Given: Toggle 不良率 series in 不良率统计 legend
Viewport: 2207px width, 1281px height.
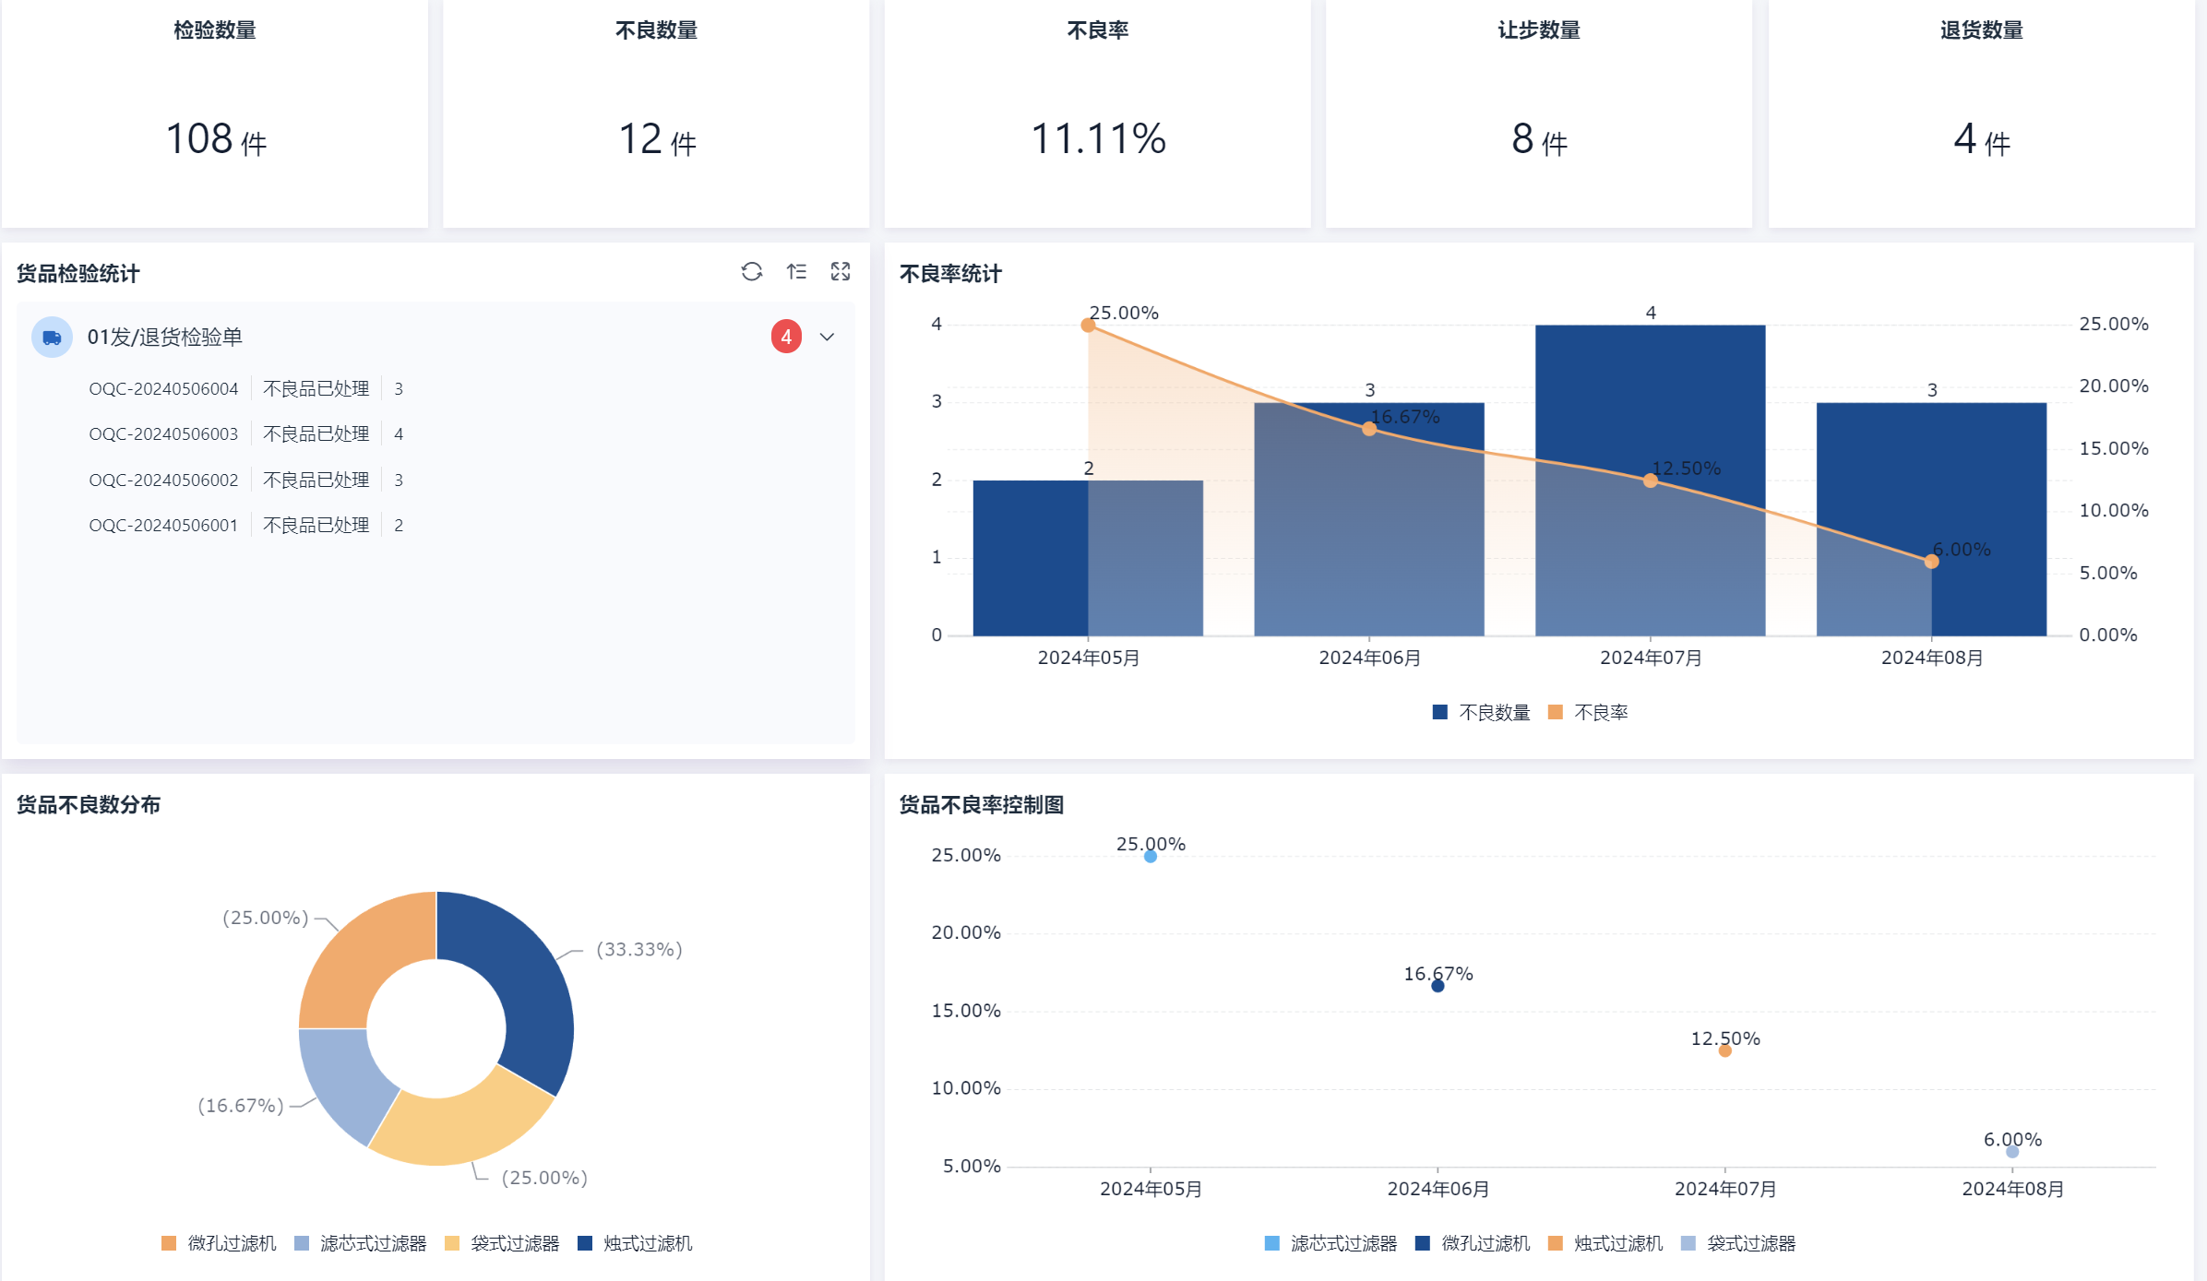Looking at the screenshot, I should pyautogui.click(x=1588, y=713).
